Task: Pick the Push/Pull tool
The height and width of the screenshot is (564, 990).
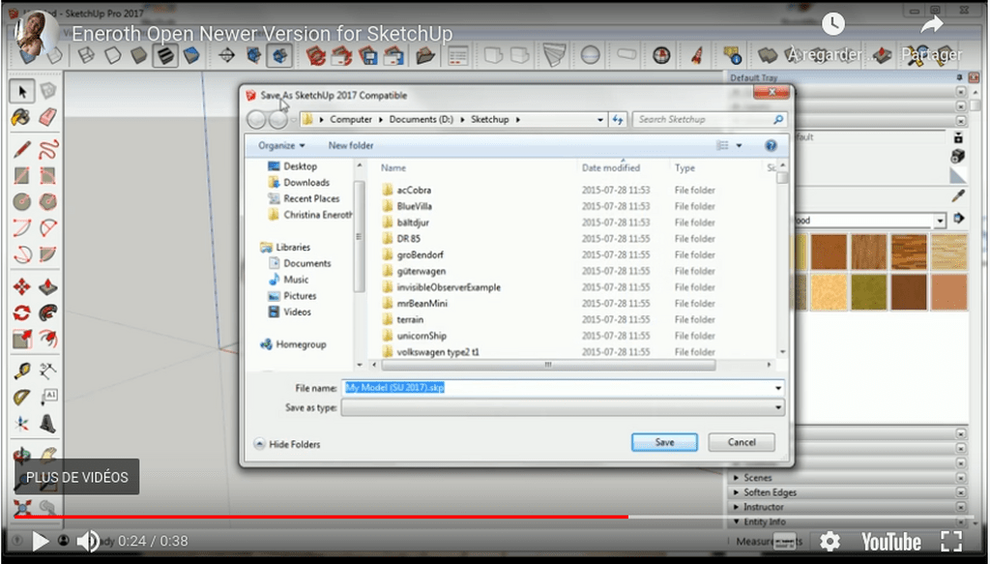Action: pos(48,286)
